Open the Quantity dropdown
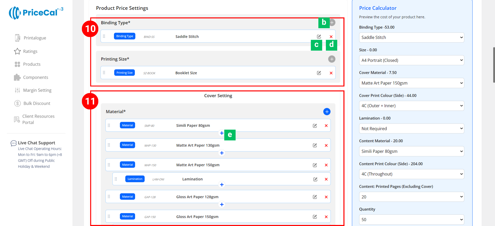Viewport: 495px width, 226px height. coord(411,220)
